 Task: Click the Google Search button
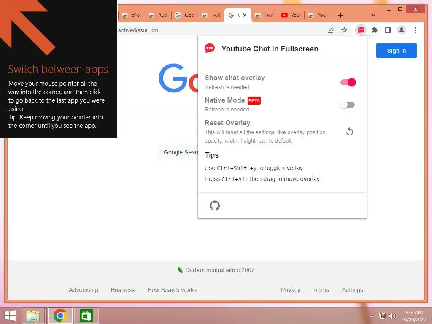point(178,152)
